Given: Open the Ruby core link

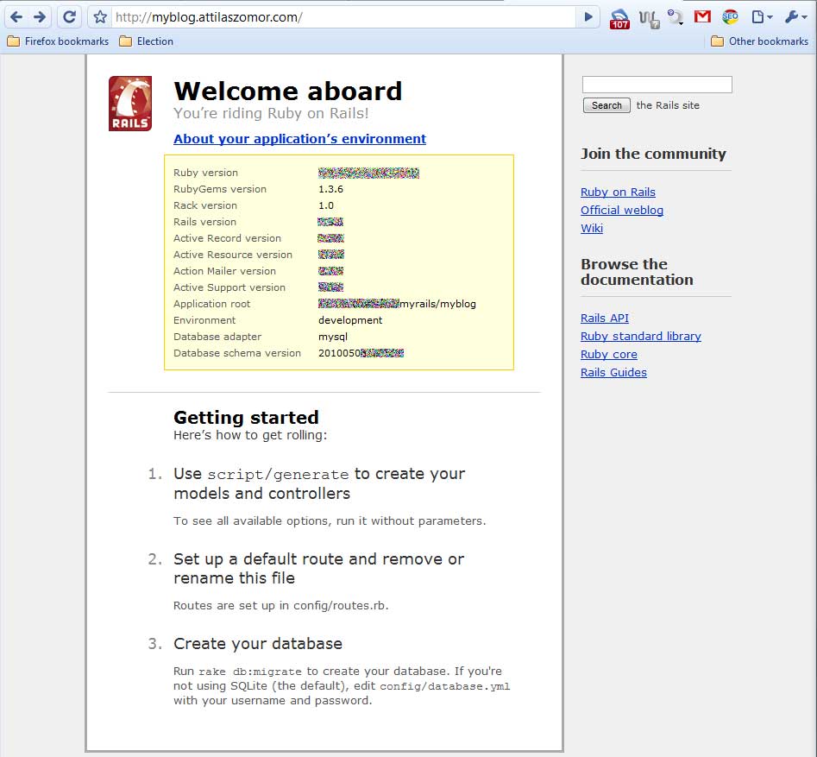Looking at the screenshot, I should 609,355.
